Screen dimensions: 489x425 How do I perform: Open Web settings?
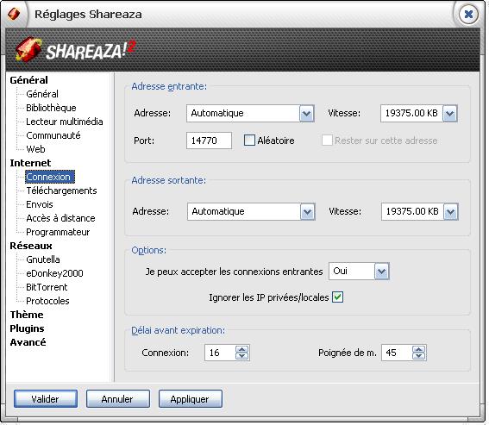35,149
